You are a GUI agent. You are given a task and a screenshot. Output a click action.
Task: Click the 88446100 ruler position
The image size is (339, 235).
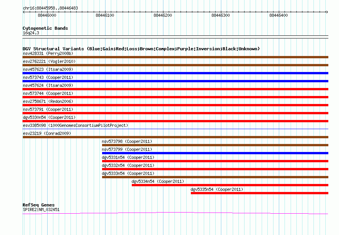click(x=105, y=15)
